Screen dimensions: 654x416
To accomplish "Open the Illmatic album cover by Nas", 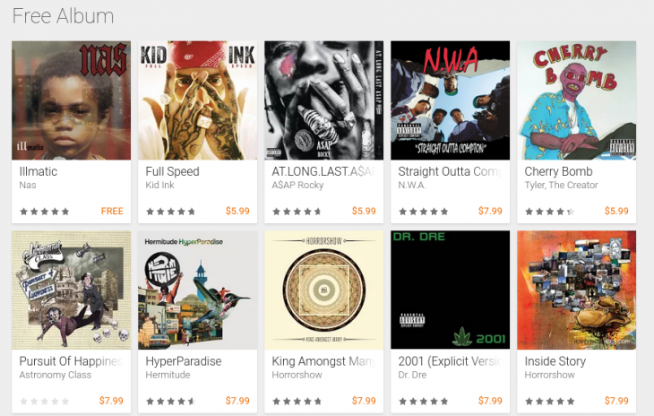I will pos(72,100).
